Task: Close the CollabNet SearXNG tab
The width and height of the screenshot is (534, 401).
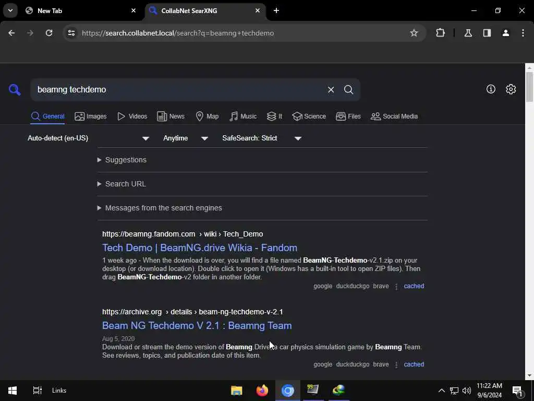Action: coord(258,10)
